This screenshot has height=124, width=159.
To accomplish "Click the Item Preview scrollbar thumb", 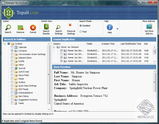I will point(155,82).
